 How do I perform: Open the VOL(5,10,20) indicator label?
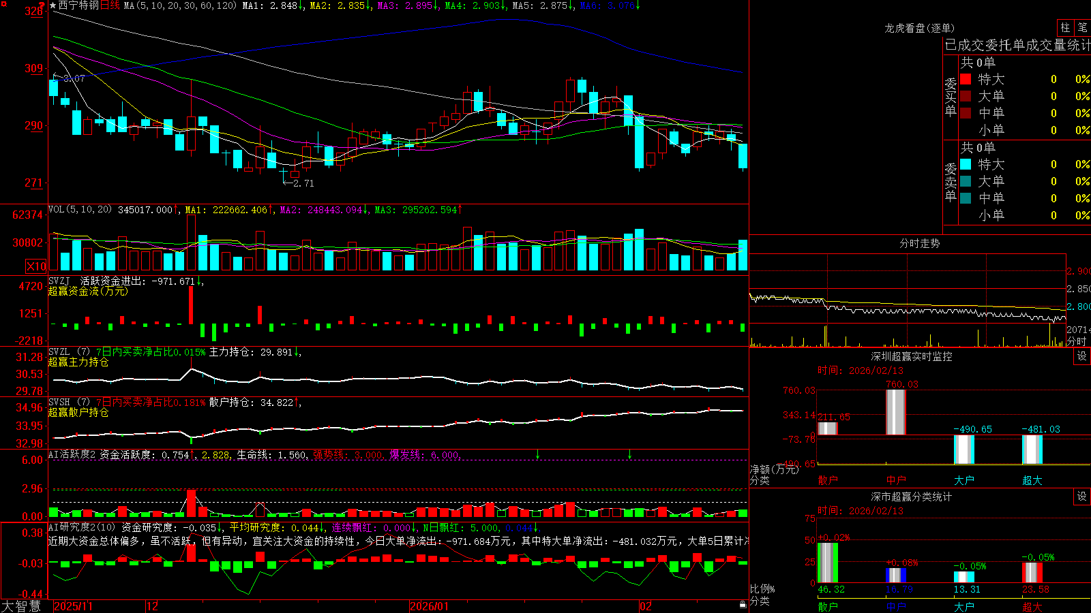tap(80, 210)
